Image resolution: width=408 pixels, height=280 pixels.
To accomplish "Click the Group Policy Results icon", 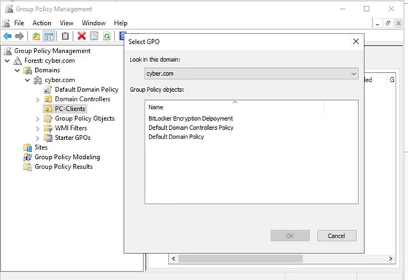I will (x=28, y=167).
